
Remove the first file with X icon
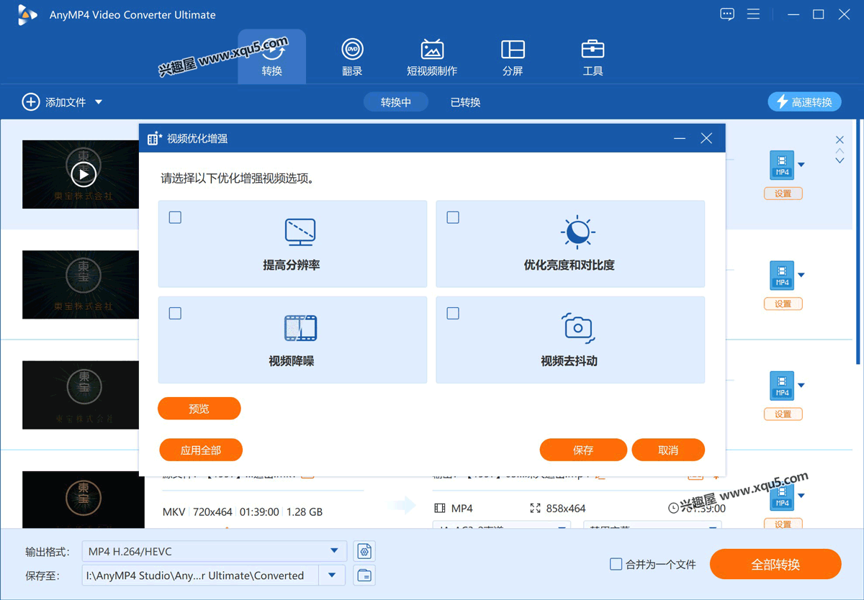pyautogui.click(x=840, y=140)
